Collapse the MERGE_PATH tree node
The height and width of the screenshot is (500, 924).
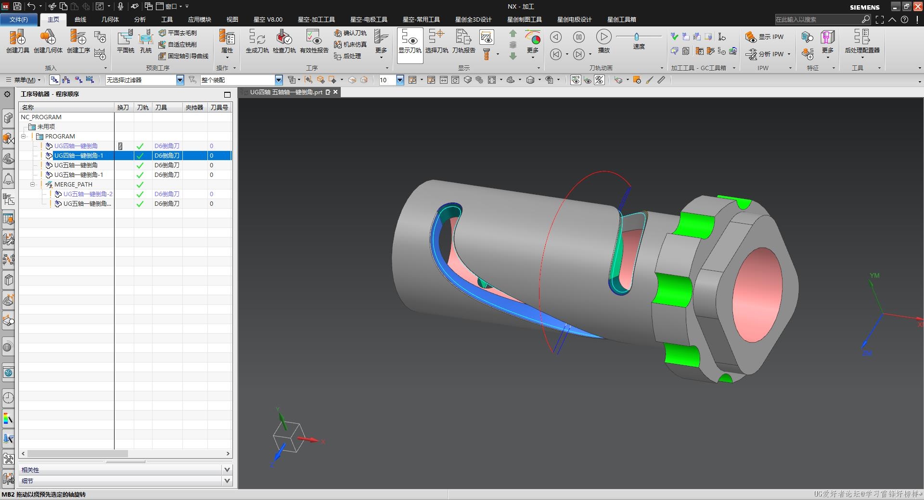(x=32, y=184)
